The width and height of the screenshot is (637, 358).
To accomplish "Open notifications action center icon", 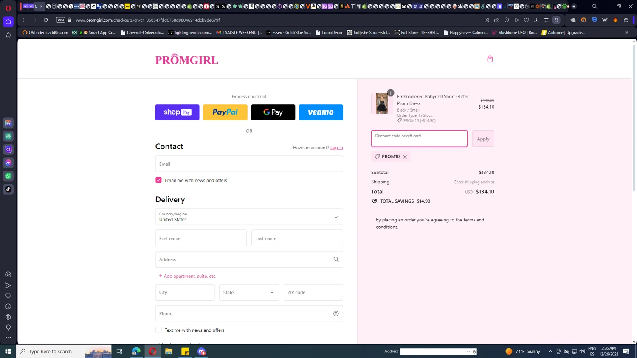I will pos(626,351).
